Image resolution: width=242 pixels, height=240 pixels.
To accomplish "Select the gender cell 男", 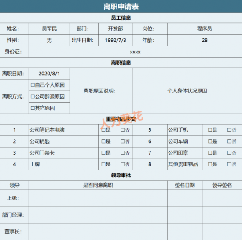I will 49,41.
